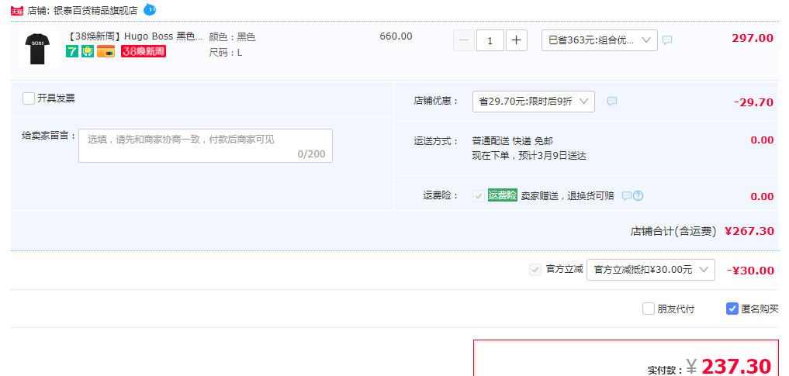Click the item subtotal 297.00
This screenshot has height=376, width=789.
pyautogui.click(x=753, y=38)
